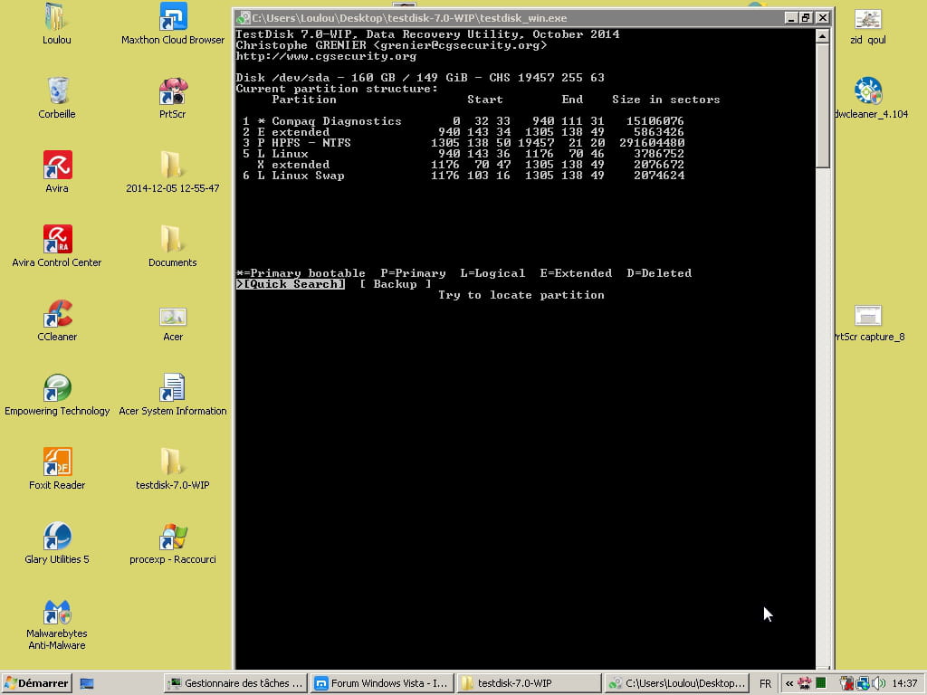This screenshot has width=927, height=695.
Task: Click the volume speaker tray icon
Action: pos(878,683)
